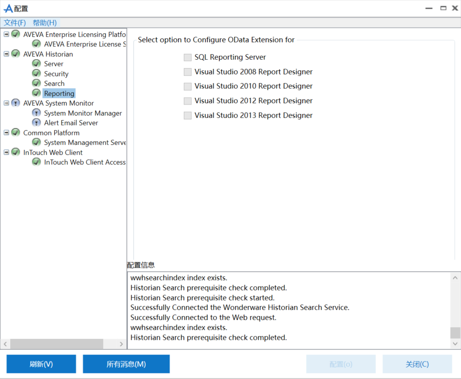Collapse the AVEVA Historian tree node
This screenshot has width=461, height=379.
coord(6,54)
